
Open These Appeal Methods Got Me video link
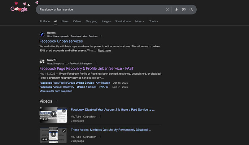(x=111, y=130)
